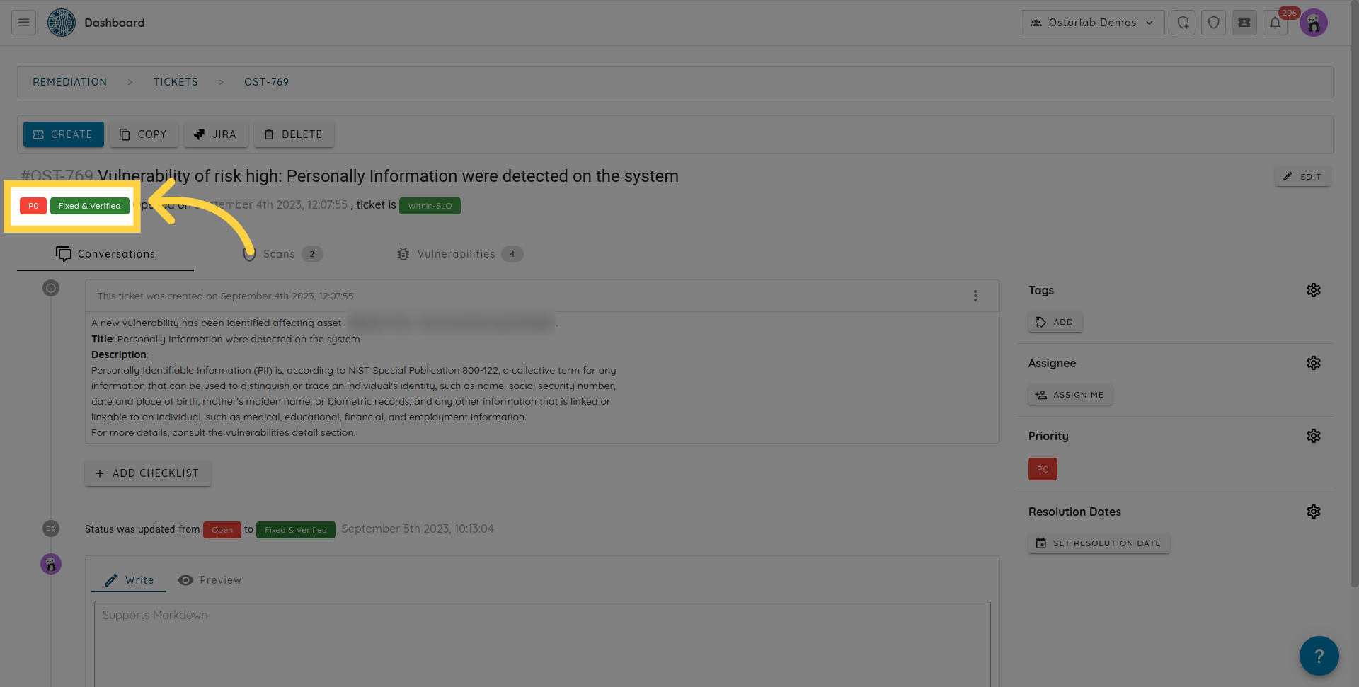Open Assignee settings gear
The image size is (1359, 687).
coord(1313,363)
